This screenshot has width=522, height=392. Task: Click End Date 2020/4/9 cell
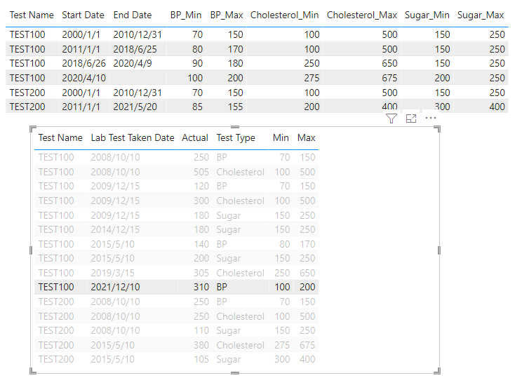[x=132, y=63]
